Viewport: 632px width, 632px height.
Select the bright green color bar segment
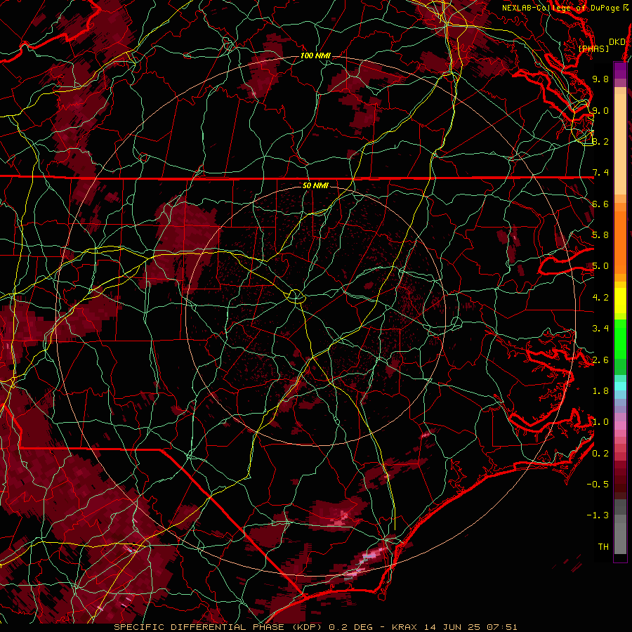tap(620, 338)
